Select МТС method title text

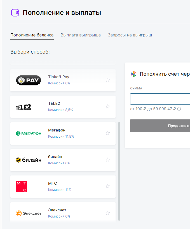[53, 183]
